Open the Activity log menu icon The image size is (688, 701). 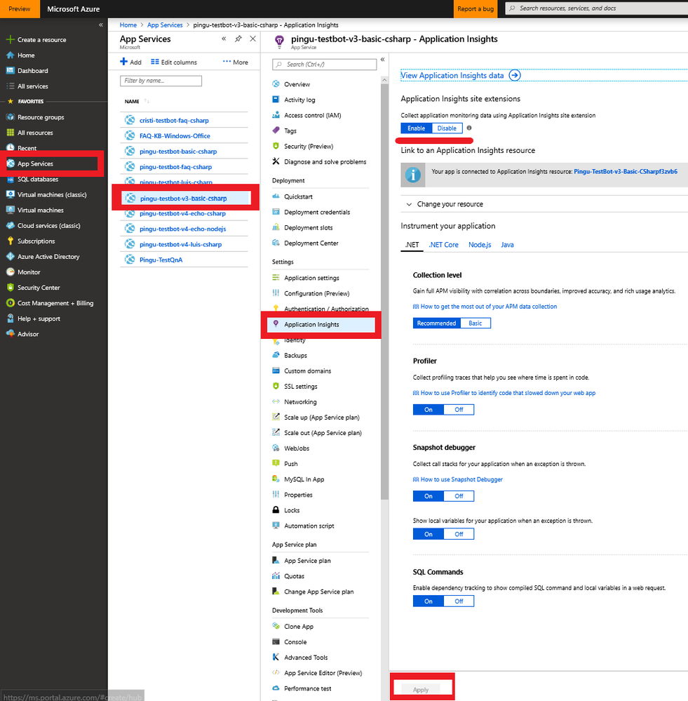[276, 100]
